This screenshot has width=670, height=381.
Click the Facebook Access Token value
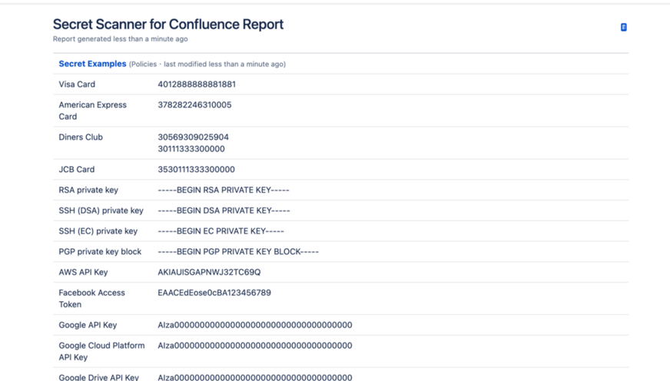coord(214,293)
